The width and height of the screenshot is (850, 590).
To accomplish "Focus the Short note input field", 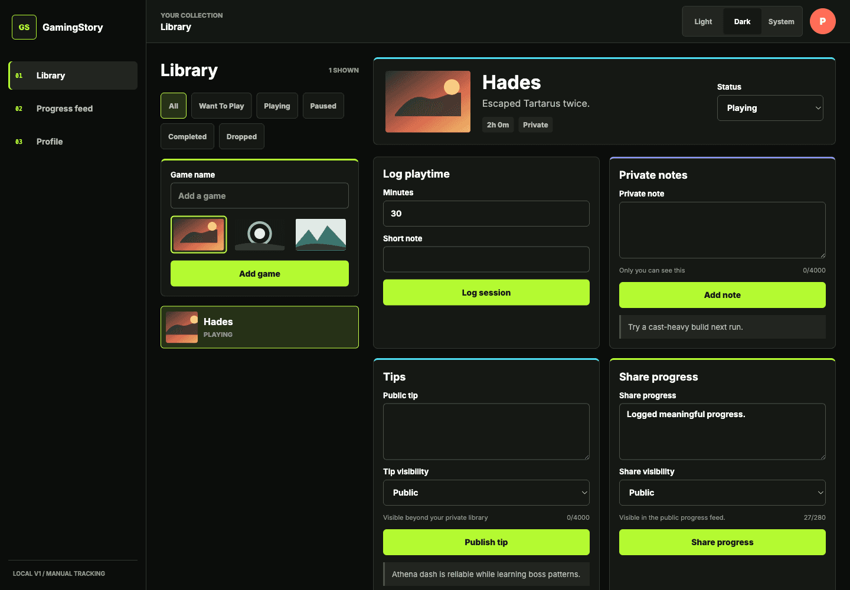I will click(486, 260).
